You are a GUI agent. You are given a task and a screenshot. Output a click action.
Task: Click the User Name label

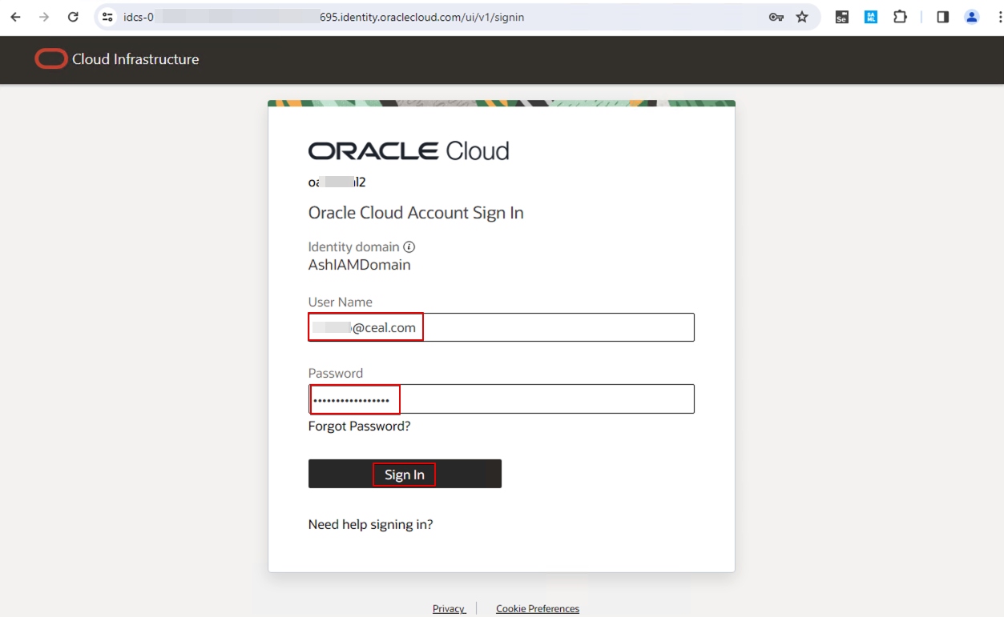(x=341, y=302)
